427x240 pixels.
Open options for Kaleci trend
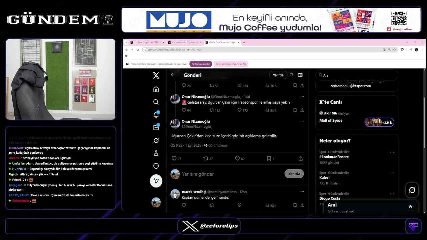point(392,173)
